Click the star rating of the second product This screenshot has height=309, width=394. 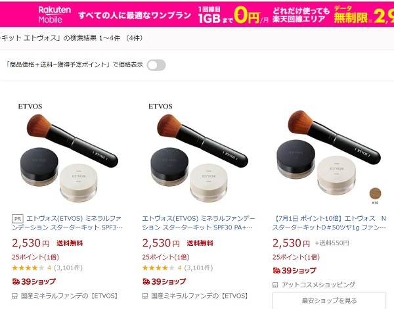[158, 268]
